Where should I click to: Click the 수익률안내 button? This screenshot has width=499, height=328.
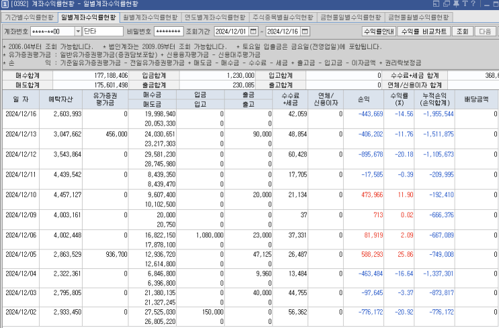(379, 32)
